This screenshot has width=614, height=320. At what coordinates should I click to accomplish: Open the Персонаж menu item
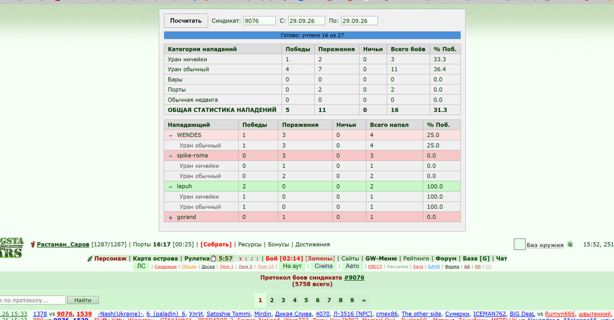(110, 259)
